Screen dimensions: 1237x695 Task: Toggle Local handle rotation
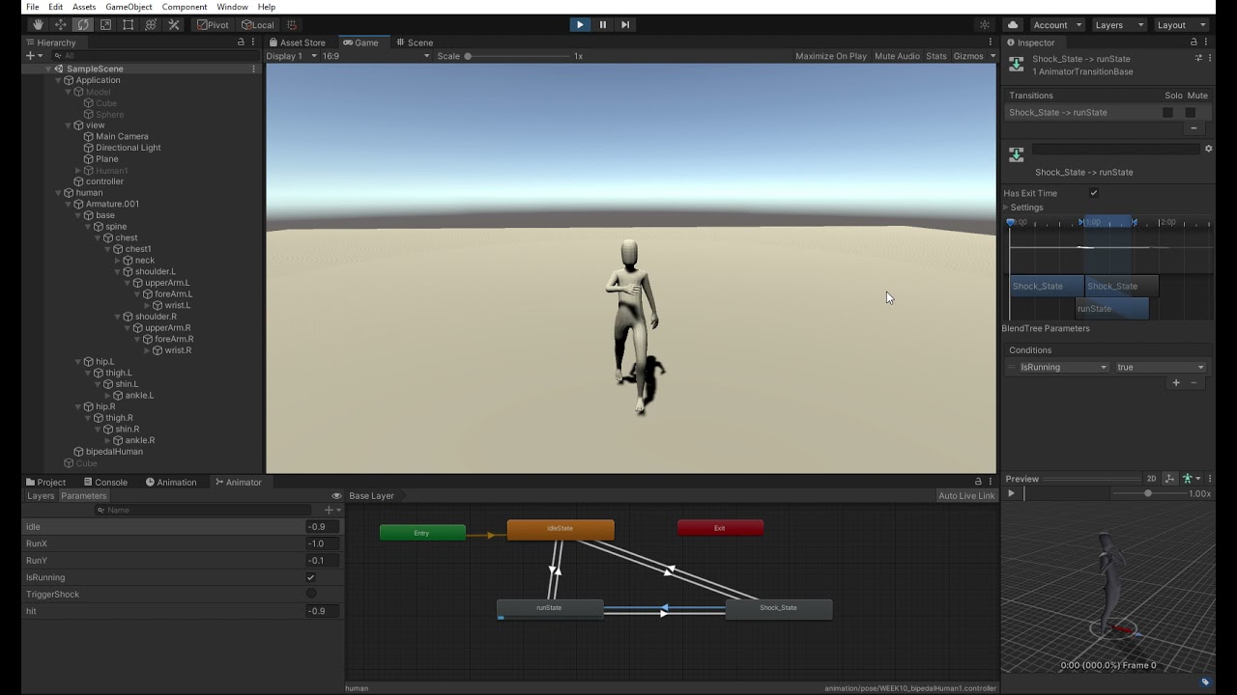click(x=257, y=24)
